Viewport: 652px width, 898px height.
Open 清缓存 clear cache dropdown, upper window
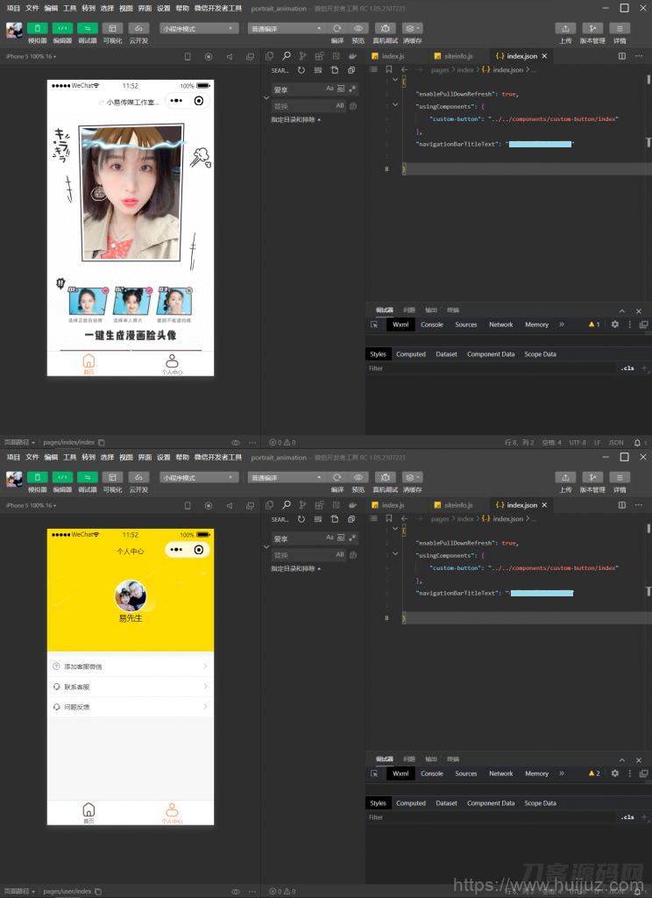pos(412,28)
